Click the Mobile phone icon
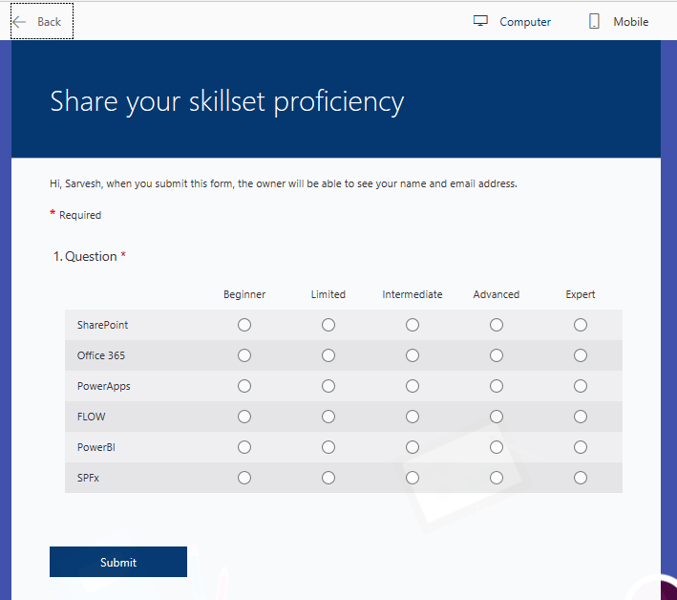Image resolution: width=677 pixels, height=600 pixels. point(594,21)
